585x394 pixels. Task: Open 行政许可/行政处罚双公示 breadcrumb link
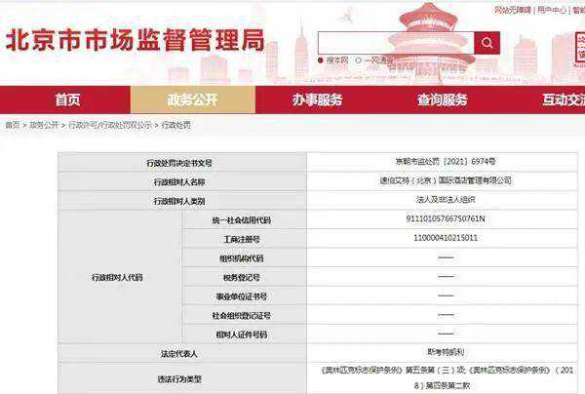[x=108, y=125]
